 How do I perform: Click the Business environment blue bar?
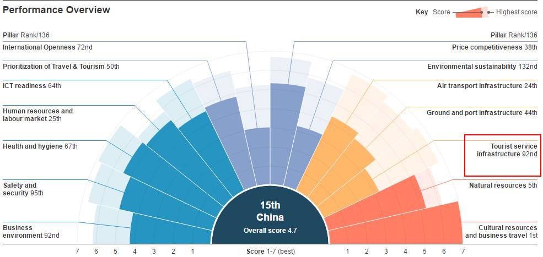[x=171, y=232]
